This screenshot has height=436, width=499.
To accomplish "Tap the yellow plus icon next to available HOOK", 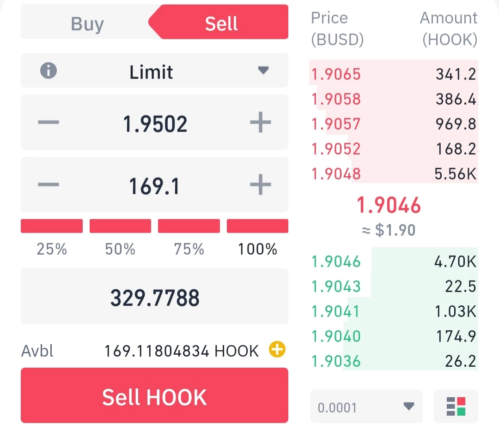I will coord(277,350).
